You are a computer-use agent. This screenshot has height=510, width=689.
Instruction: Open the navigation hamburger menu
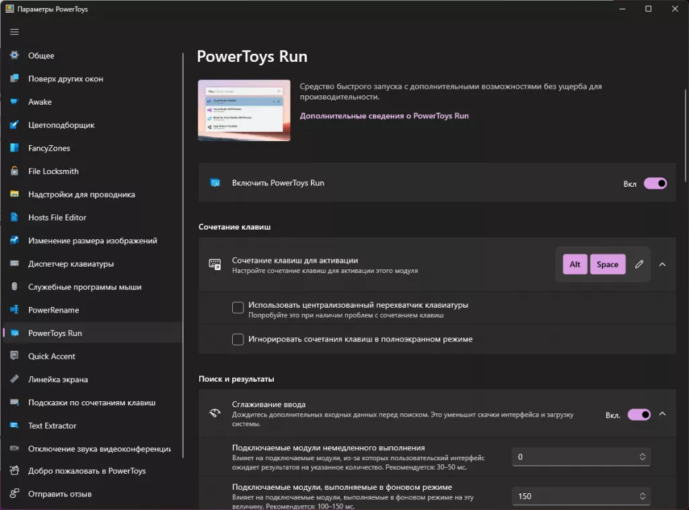click(14, 32)
